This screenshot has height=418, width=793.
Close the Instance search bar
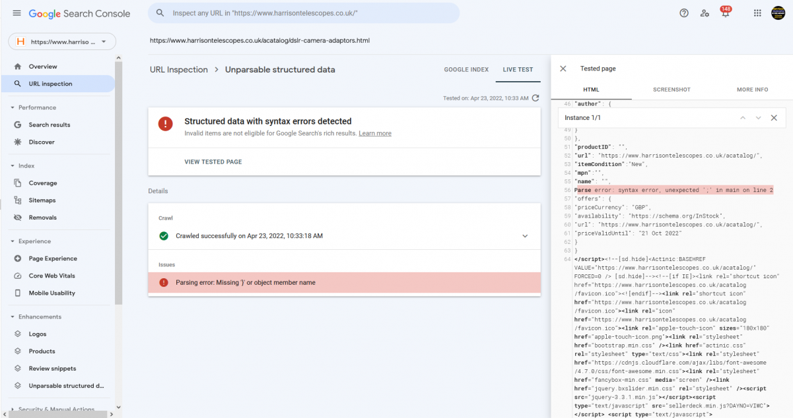click(x=774, y=118)
